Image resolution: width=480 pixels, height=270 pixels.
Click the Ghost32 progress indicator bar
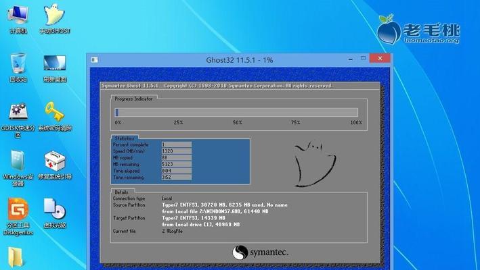(236, 112)
